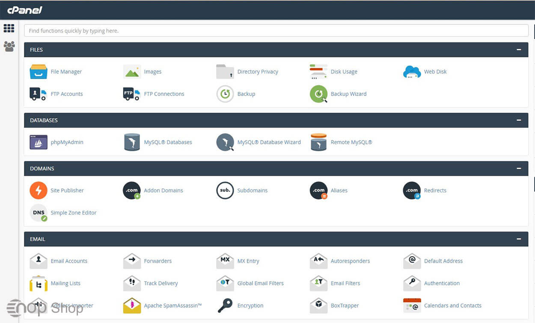This screenshot has width=535, height=323.
Task: Open the Remote MySQL® link text
Action: tap(351, 142)
